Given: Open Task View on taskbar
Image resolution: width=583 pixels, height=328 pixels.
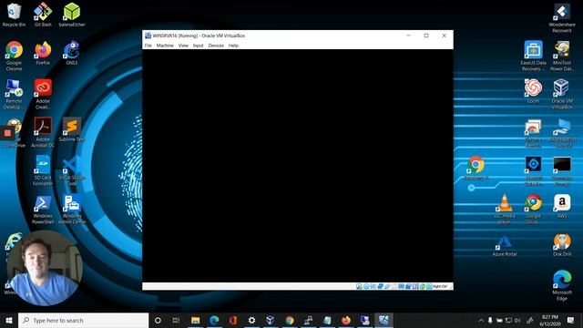Looking at the screenshot, I should 176,320.
